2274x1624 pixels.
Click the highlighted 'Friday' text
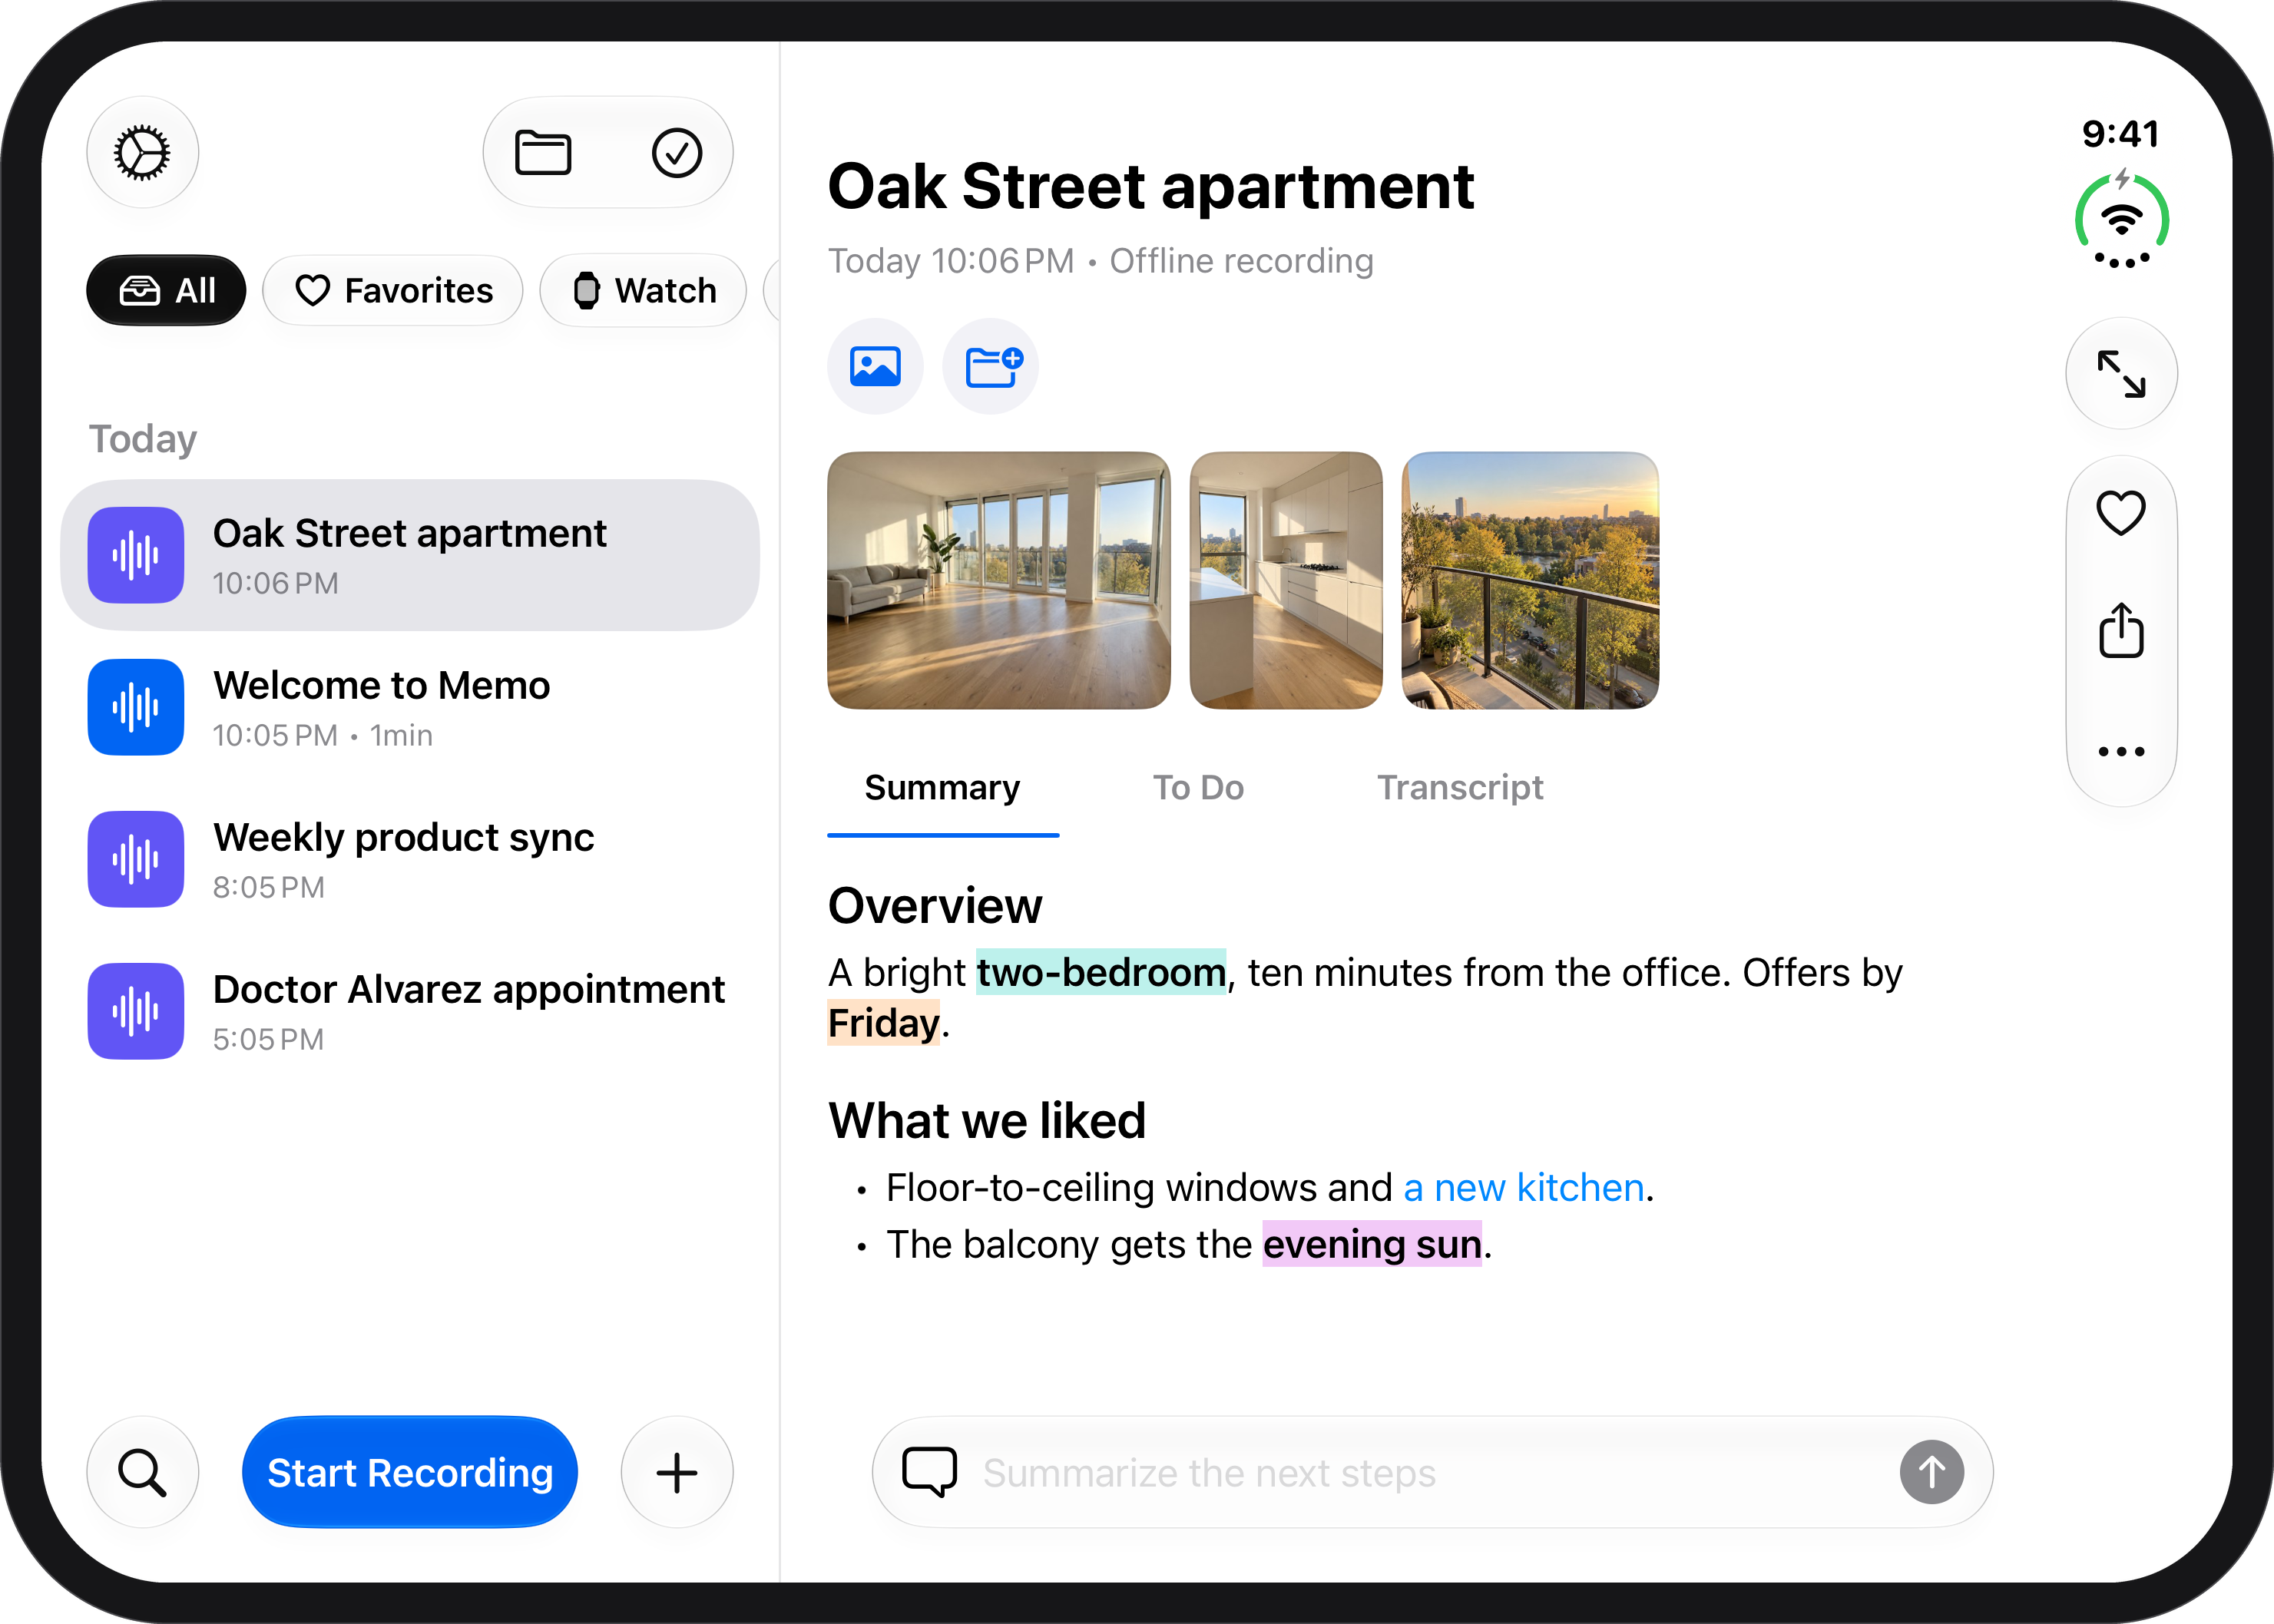pos(884,1024)
